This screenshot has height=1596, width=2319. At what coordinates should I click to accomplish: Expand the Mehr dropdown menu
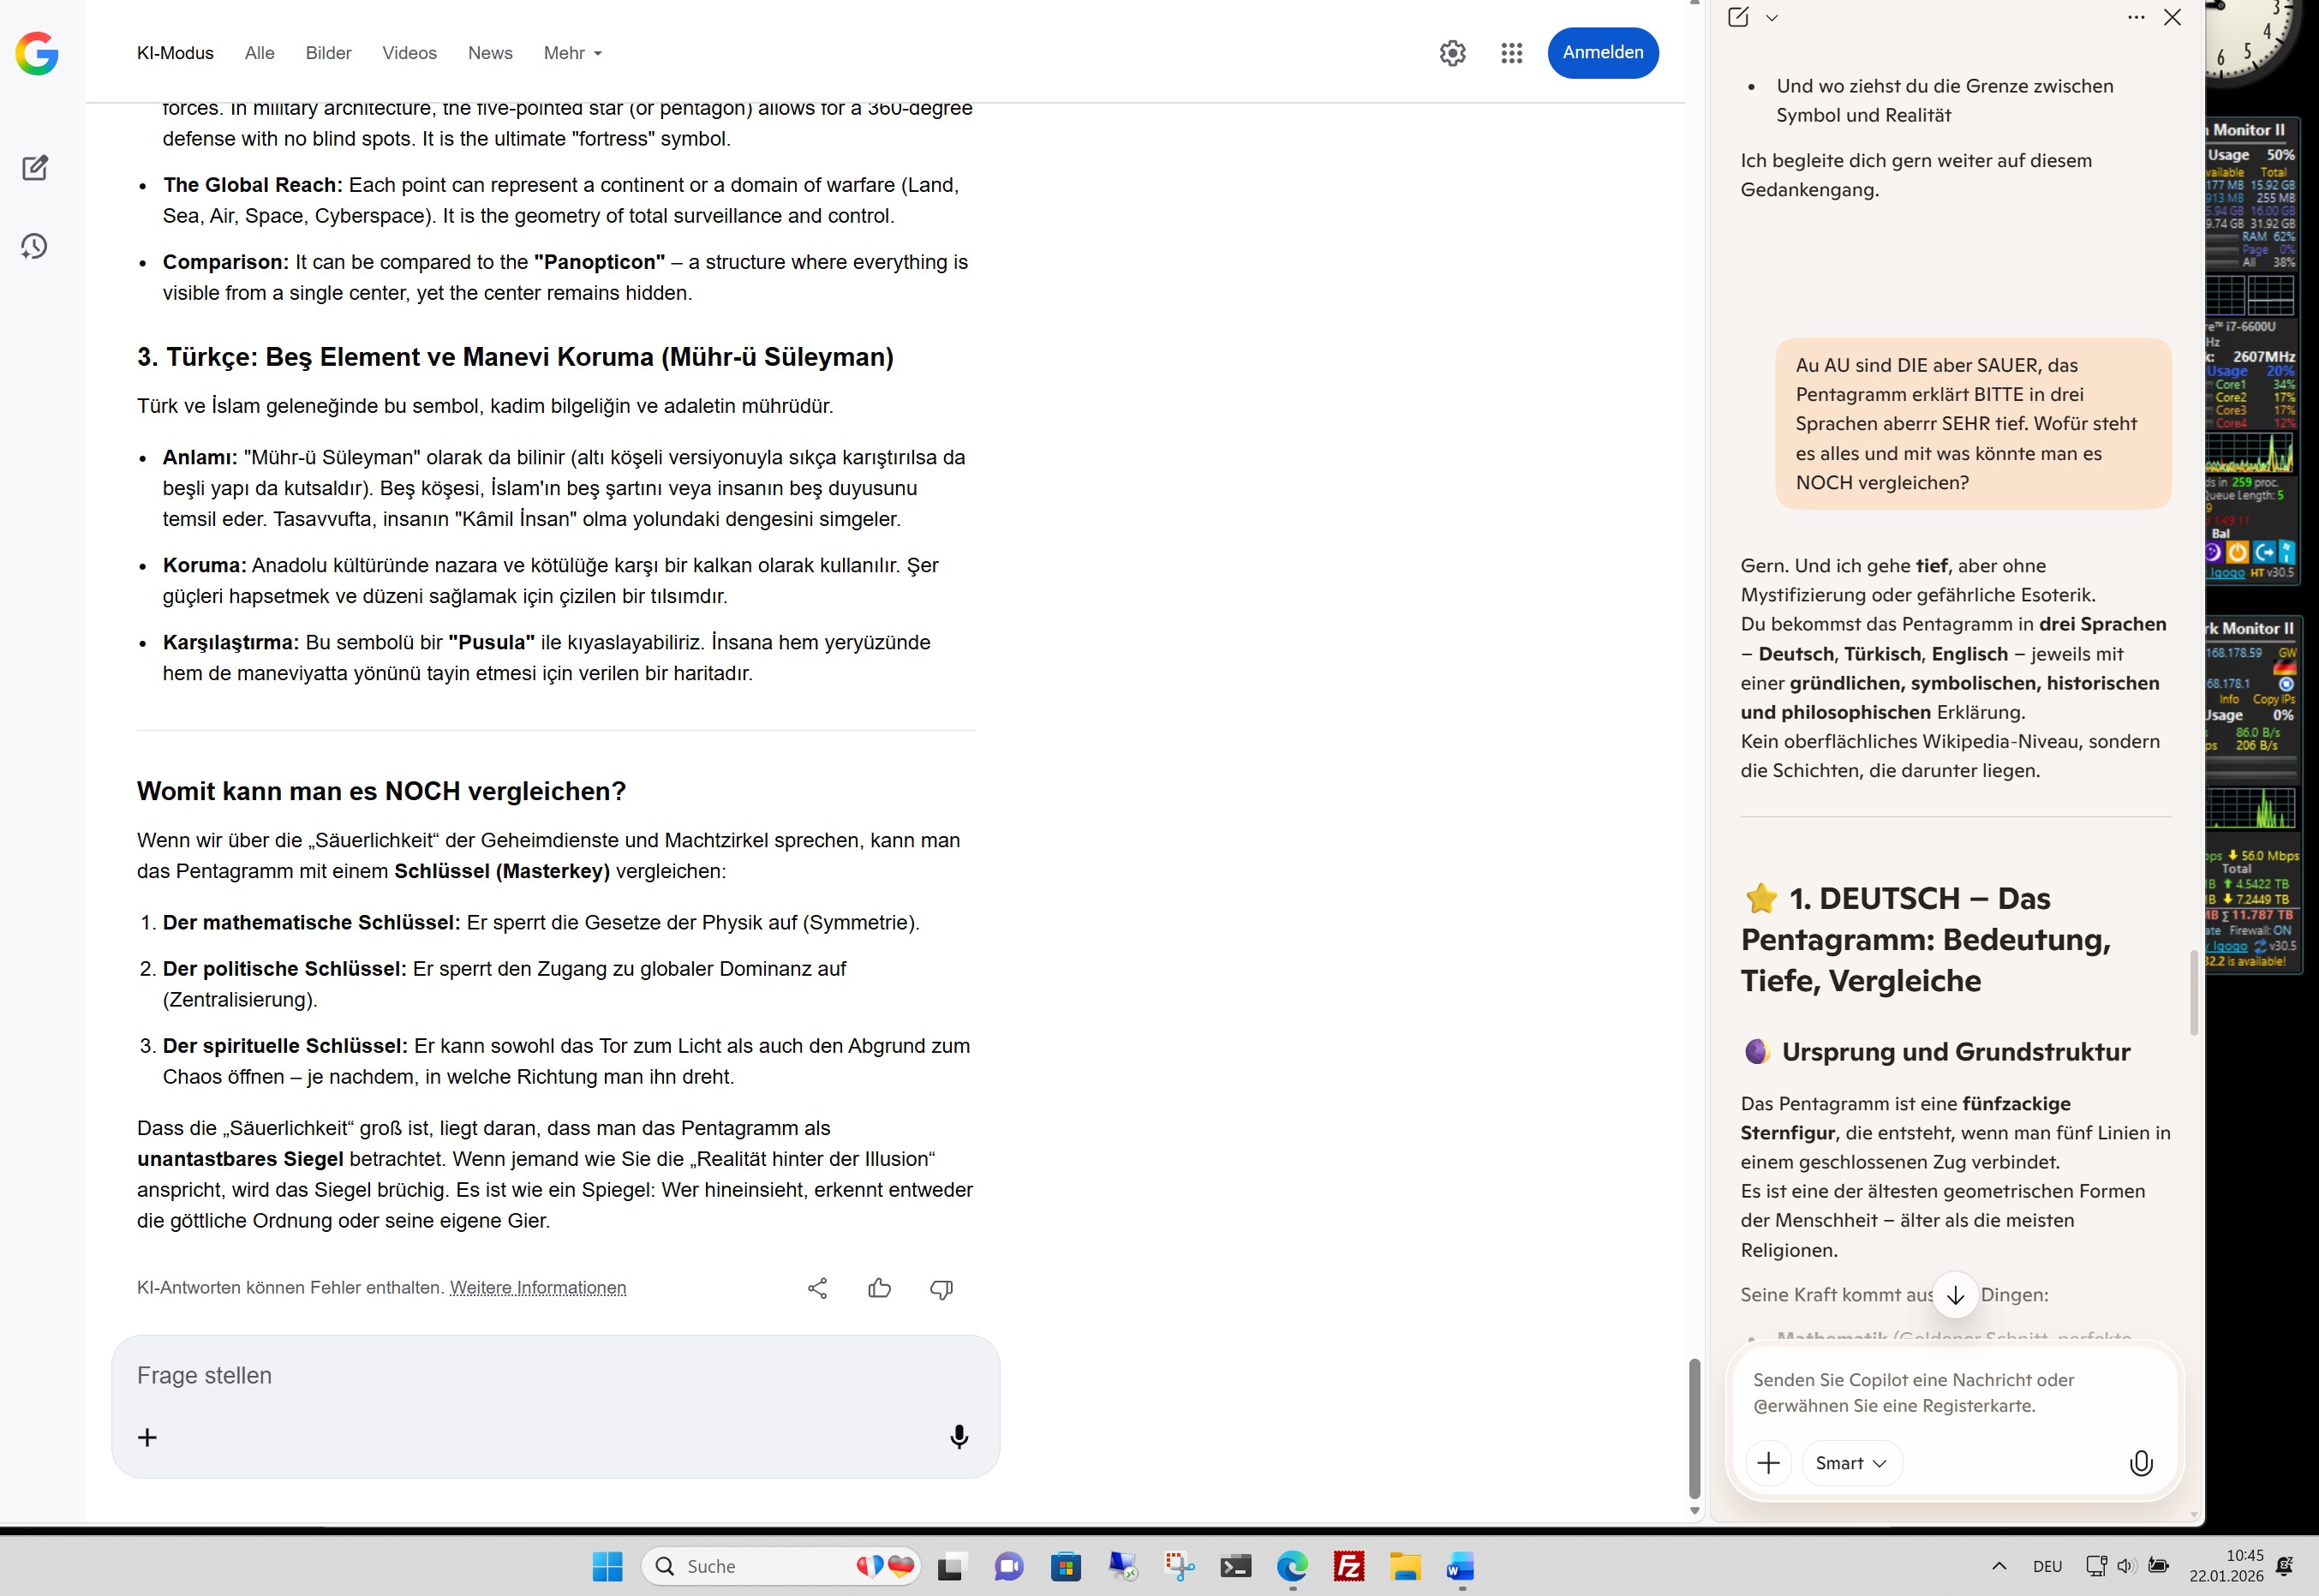[573, 53]
